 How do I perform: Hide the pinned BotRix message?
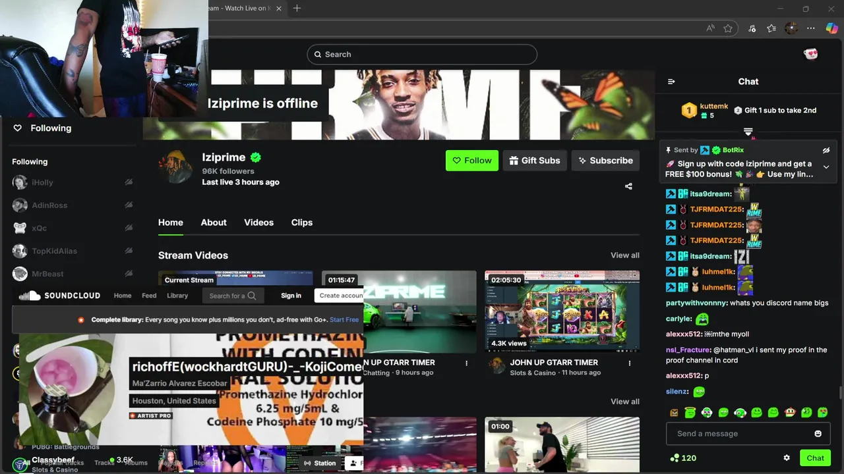coord(826,150)
